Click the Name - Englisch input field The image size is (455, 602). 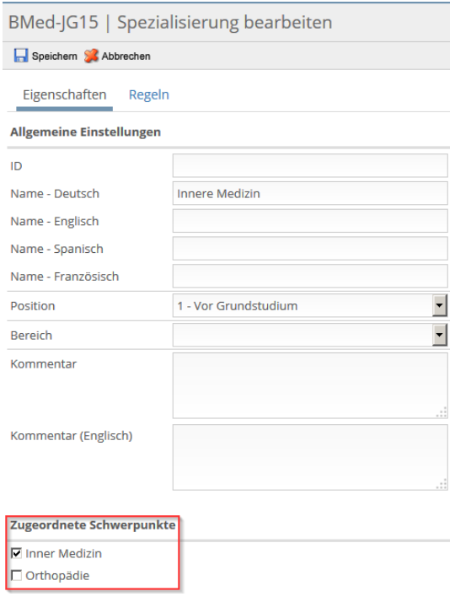[310, 221]
